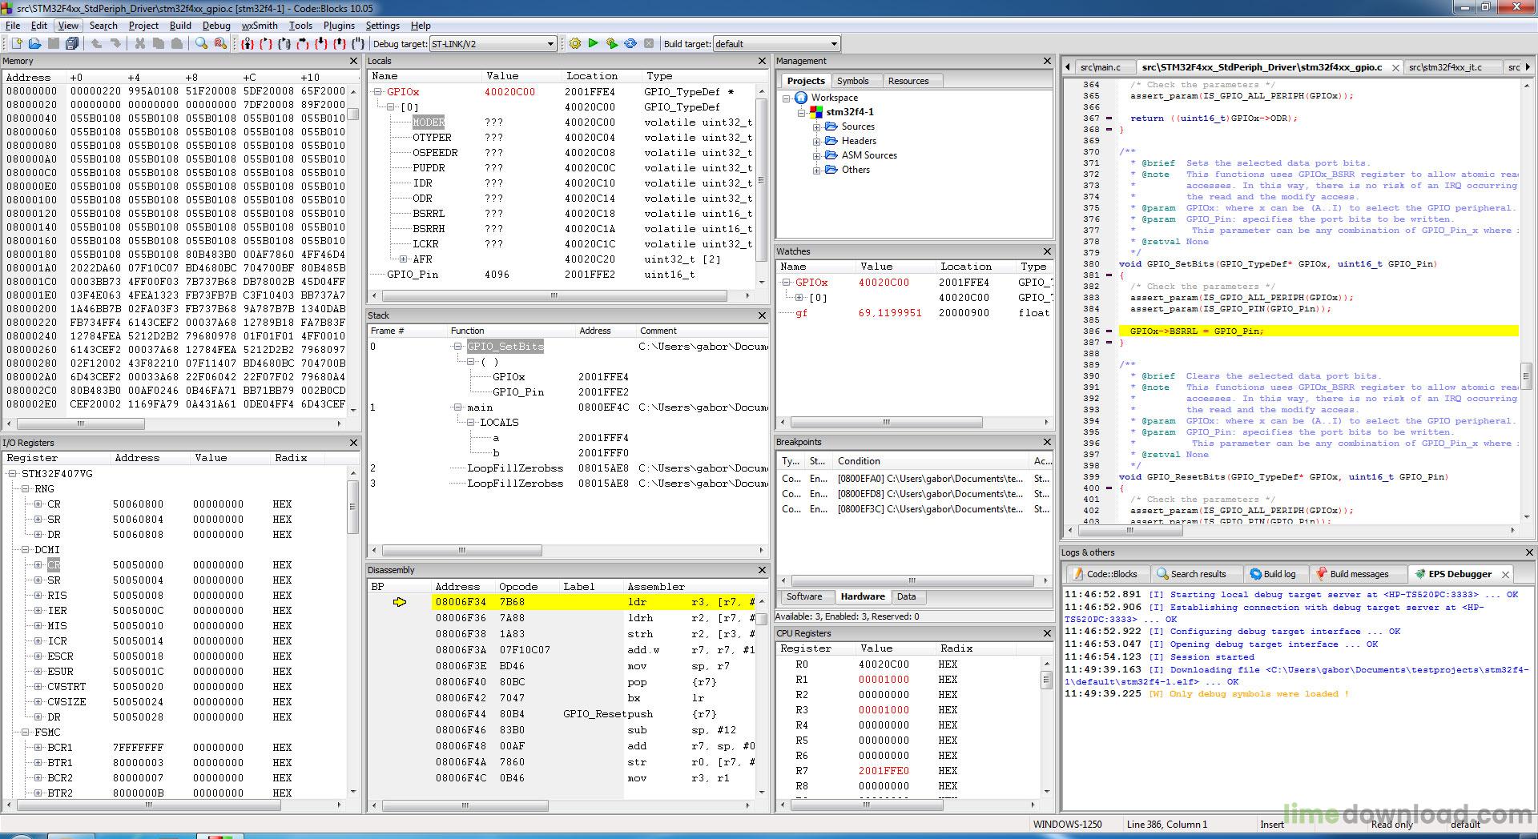Image resolution: width=1538 pixels, height=839 pixels.
Task: Open the Debug target dropdown showing ST-LINK/V2
Action: click(x=550, y=44)
